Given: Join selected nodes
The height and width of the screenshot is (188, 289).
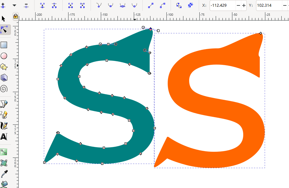Looking at the screenshot, I should coord(42,5).
